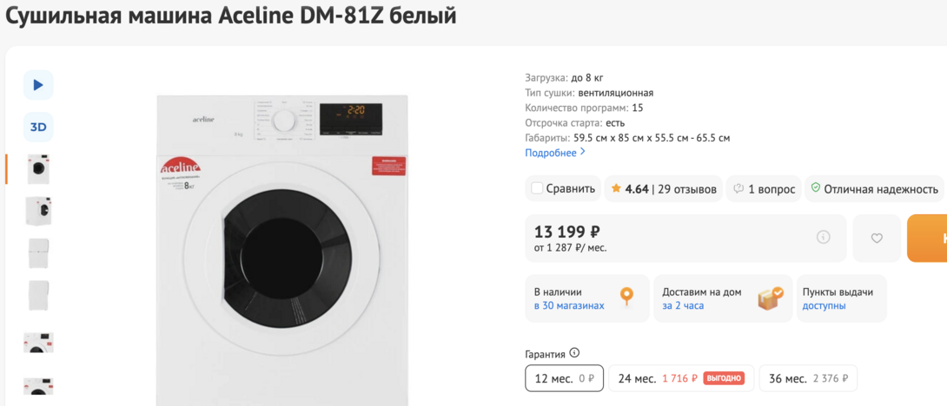Click the за 2 часа delivery link
The height and width of the screenshot is (406, 947).
click(683, 305)
